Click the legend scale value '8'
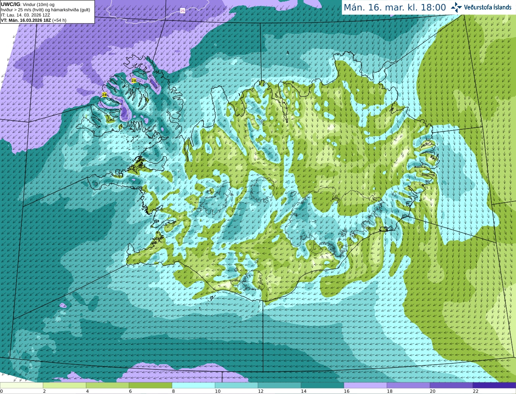 (173, 391)
